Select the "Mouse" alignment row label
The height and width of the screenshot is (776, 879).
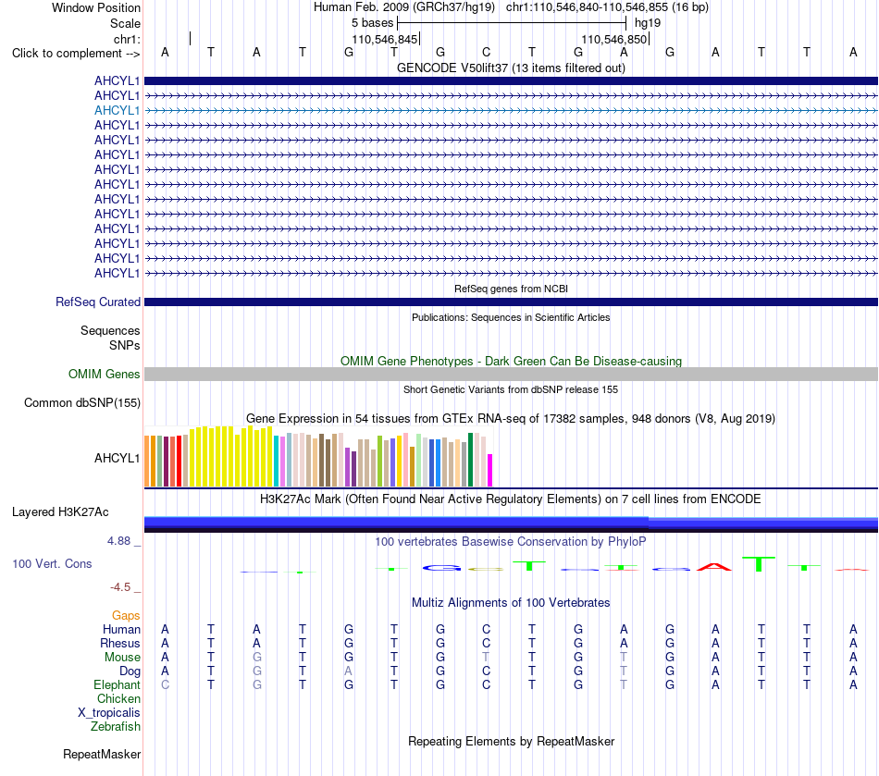coord(122,658)
